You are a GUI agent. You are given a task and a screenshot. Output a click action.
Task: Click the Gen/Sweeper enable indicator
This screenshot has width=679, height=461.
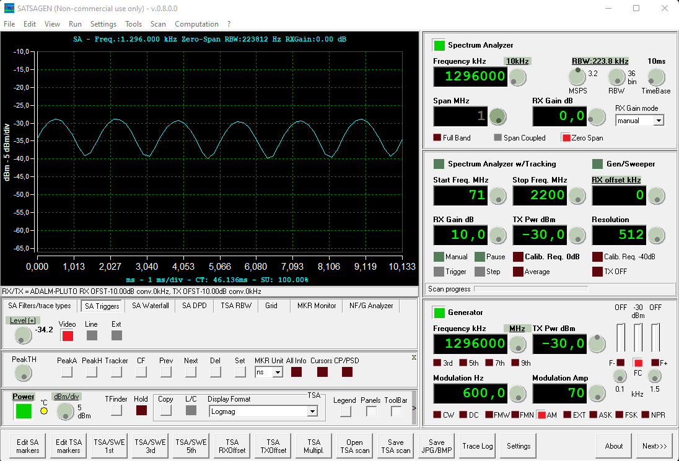[x=598, y=164]
